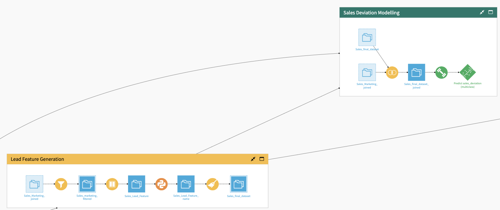Click the yellow filter recipe funnel icon
Viewport: 500px width, 210px height.
coord(61,184)
